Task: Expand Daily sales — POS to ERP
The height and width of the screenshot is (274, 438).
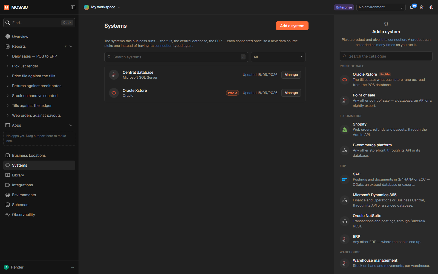Action: 8,56
